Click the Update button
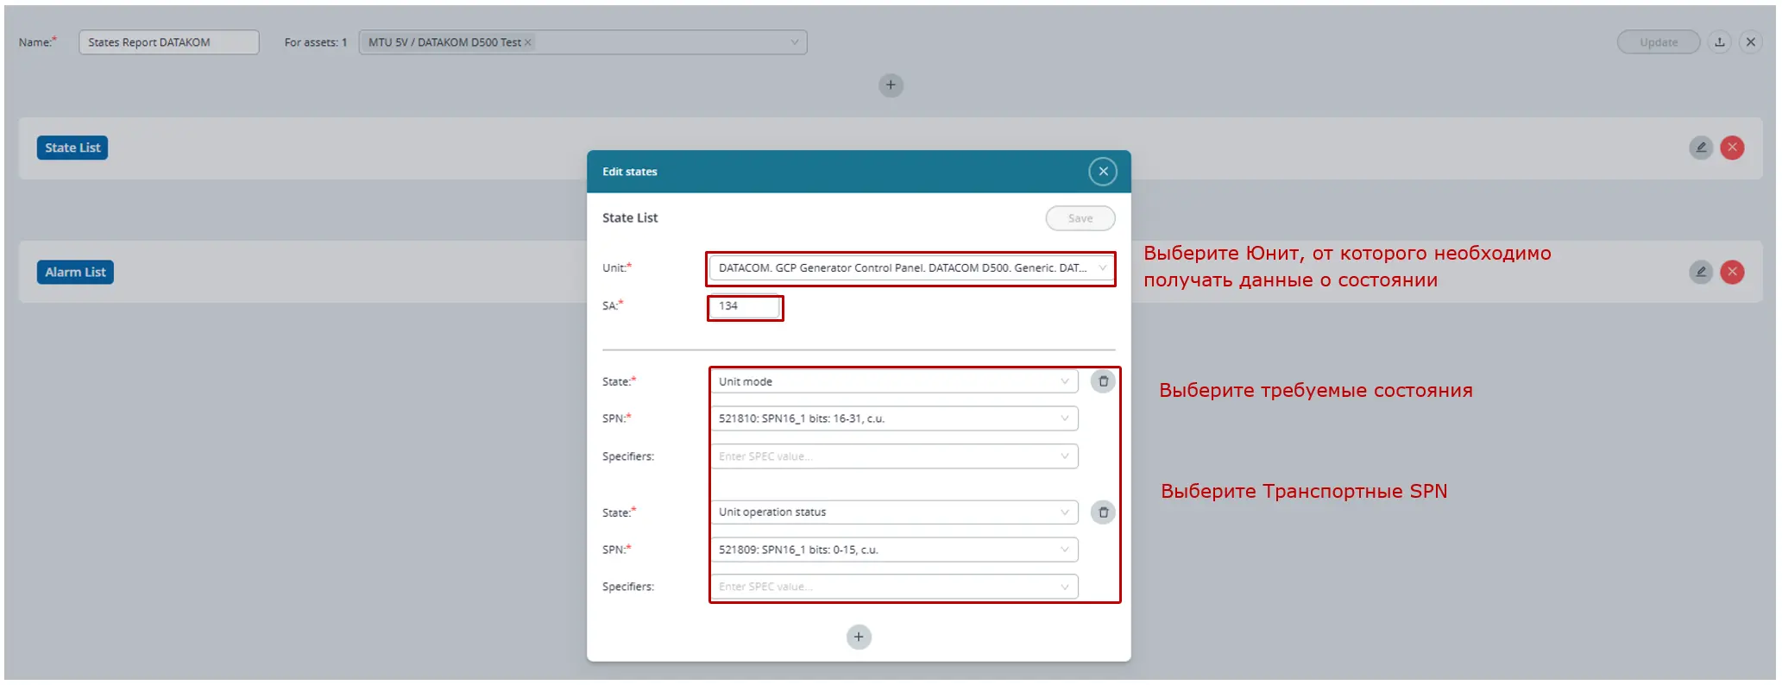Viewport: 1782px width, 685px height. point(1657,42)
